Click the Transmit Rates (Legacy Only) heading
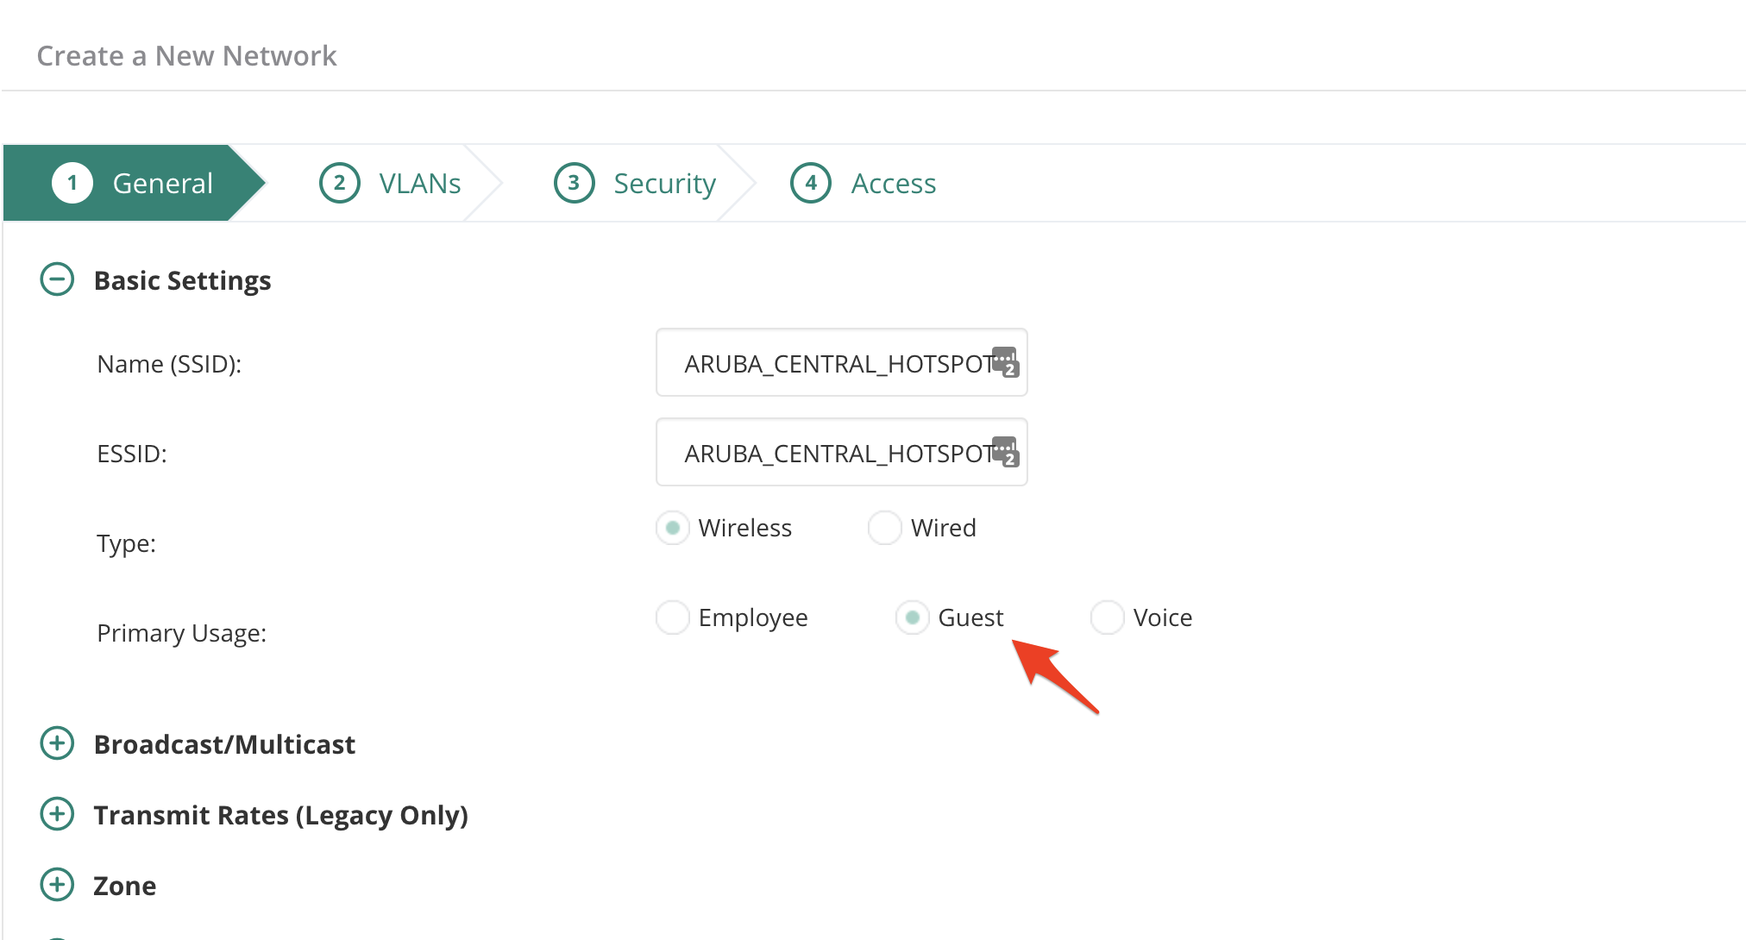 [x=281, y=815]
